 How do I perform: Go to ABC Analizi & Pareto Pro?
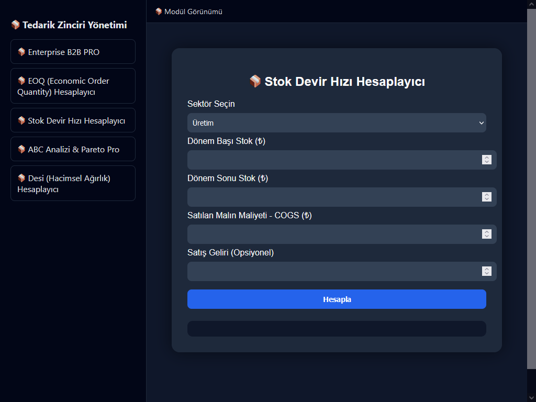(x=73, y=149)
